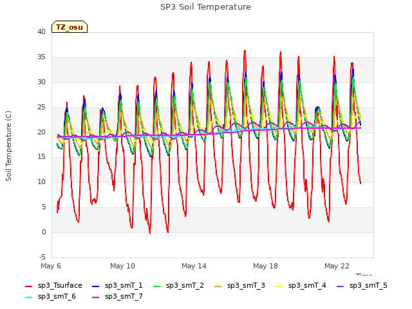
Task: Click the May 10 x-axis tick label
Action: pyautogui.click(x=122, y=266)
